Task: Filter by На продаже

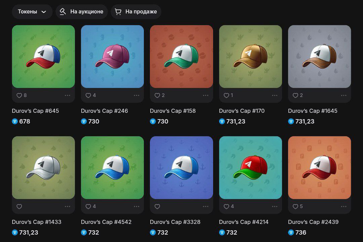Action: click(136, 11)
